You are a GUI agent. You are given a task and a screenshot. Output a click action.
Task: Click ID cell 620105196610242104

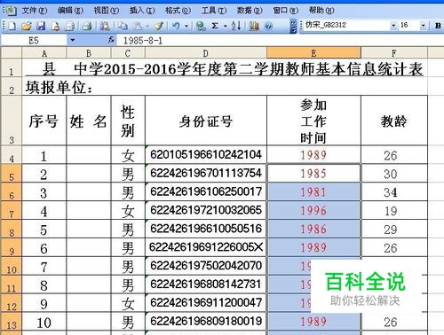(x=206, y=155)
